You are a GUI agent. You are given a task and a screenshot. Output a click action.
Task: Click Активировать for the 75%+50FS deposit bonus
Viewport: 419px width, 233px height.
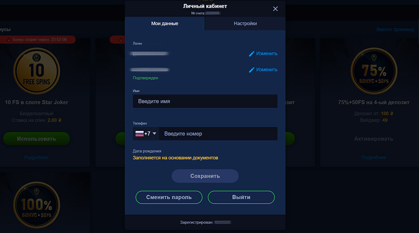point(373,139)
